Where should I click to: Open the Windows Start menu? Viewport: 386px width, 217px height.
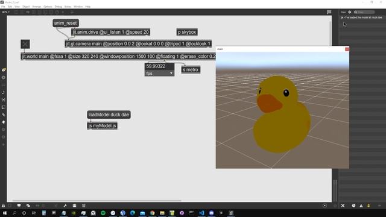click(4, 213)
